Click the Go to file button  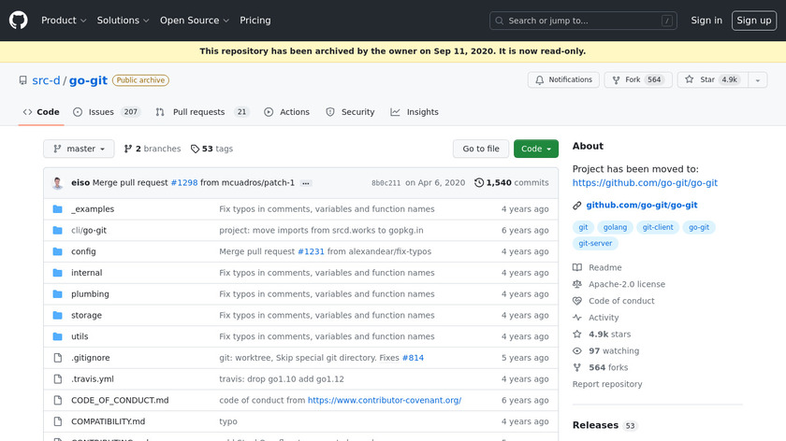(481, 149)
